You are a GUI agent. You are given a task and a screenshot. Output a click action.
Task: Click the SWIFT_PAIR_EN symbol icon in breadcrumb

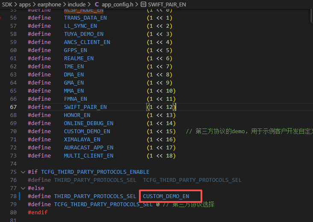coord(143,4)
